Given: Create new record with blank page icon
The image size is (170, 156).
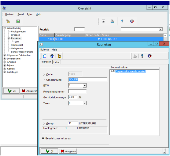Looking at the screenshot, I should coord(45,56).
